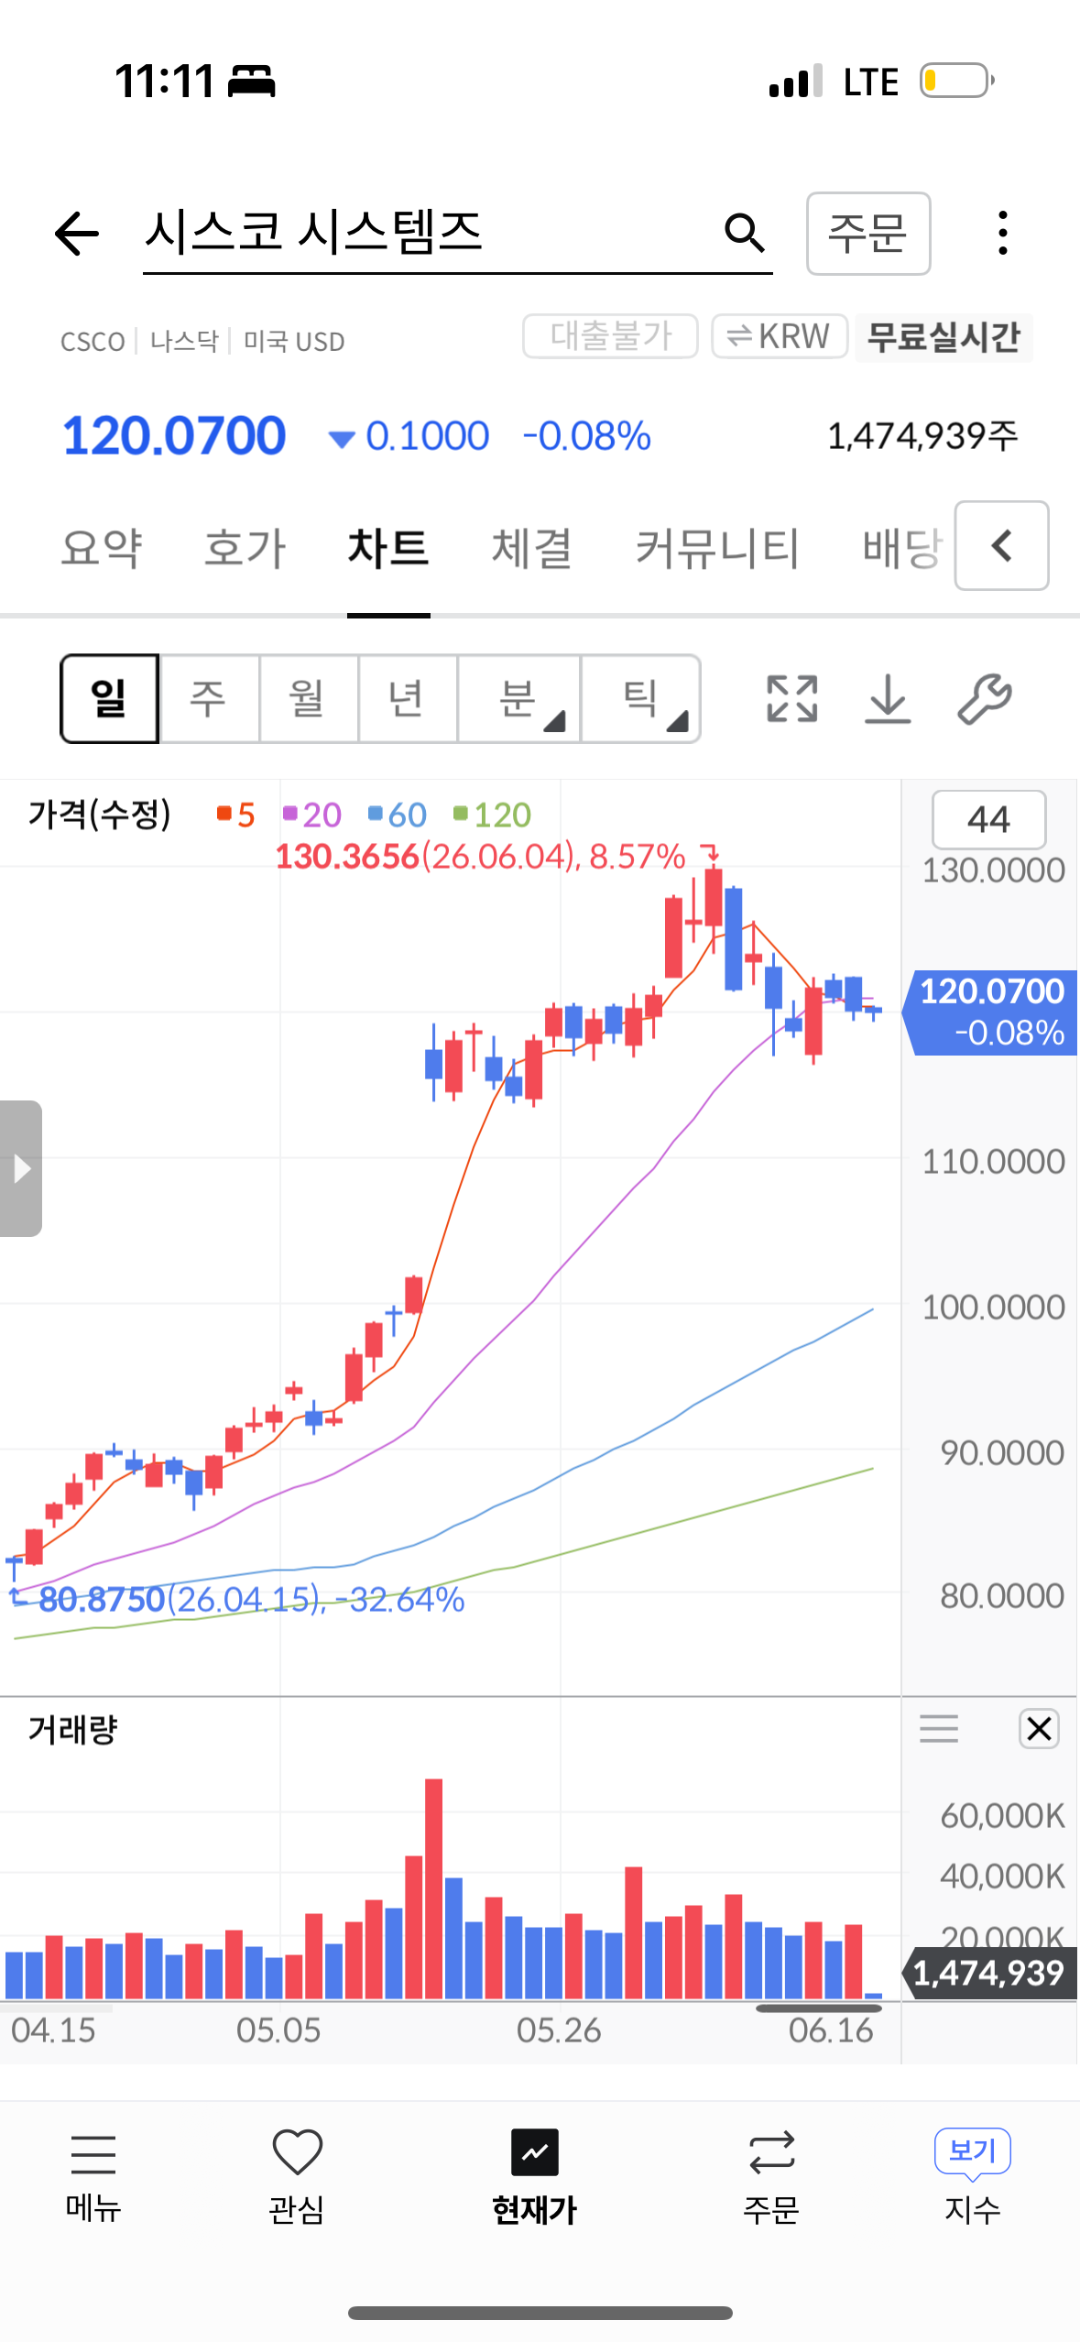This screenshot has width=1080, height=2342.
Task: Tap the 60-day moving average legend
Action: coord(398,815)
